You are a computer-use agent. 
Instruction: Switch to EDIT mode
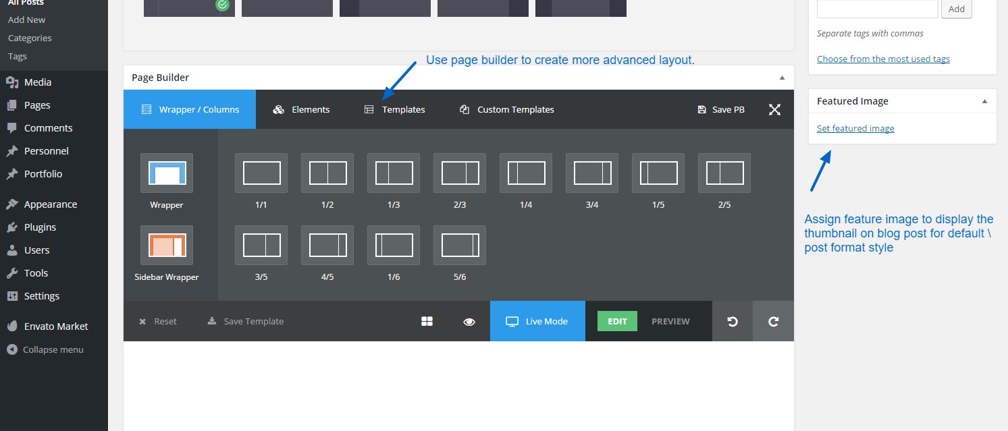[617, 322]
